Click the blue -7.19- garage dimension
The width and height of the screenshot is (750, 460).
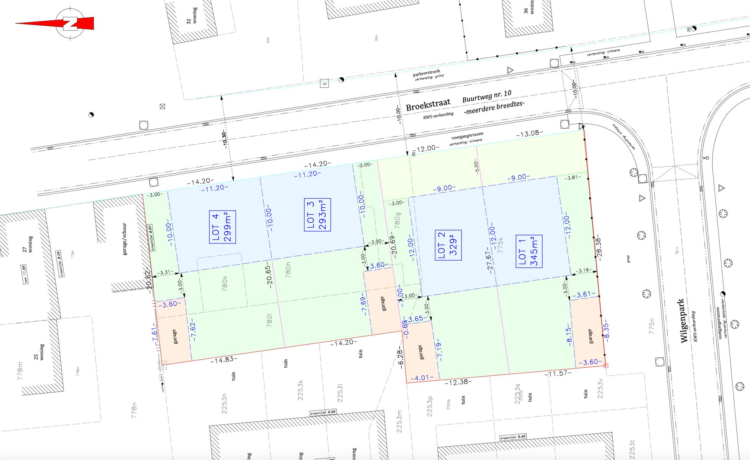(439, 350)
